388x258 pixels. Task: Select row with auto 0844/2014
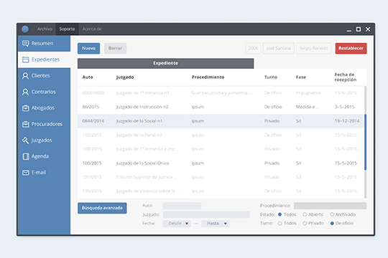(x=221, y=121)
